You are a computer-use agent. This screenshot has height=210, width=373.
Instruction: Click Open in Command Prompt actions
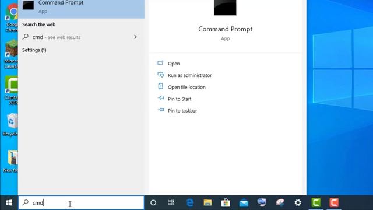[x=174, y=64]
